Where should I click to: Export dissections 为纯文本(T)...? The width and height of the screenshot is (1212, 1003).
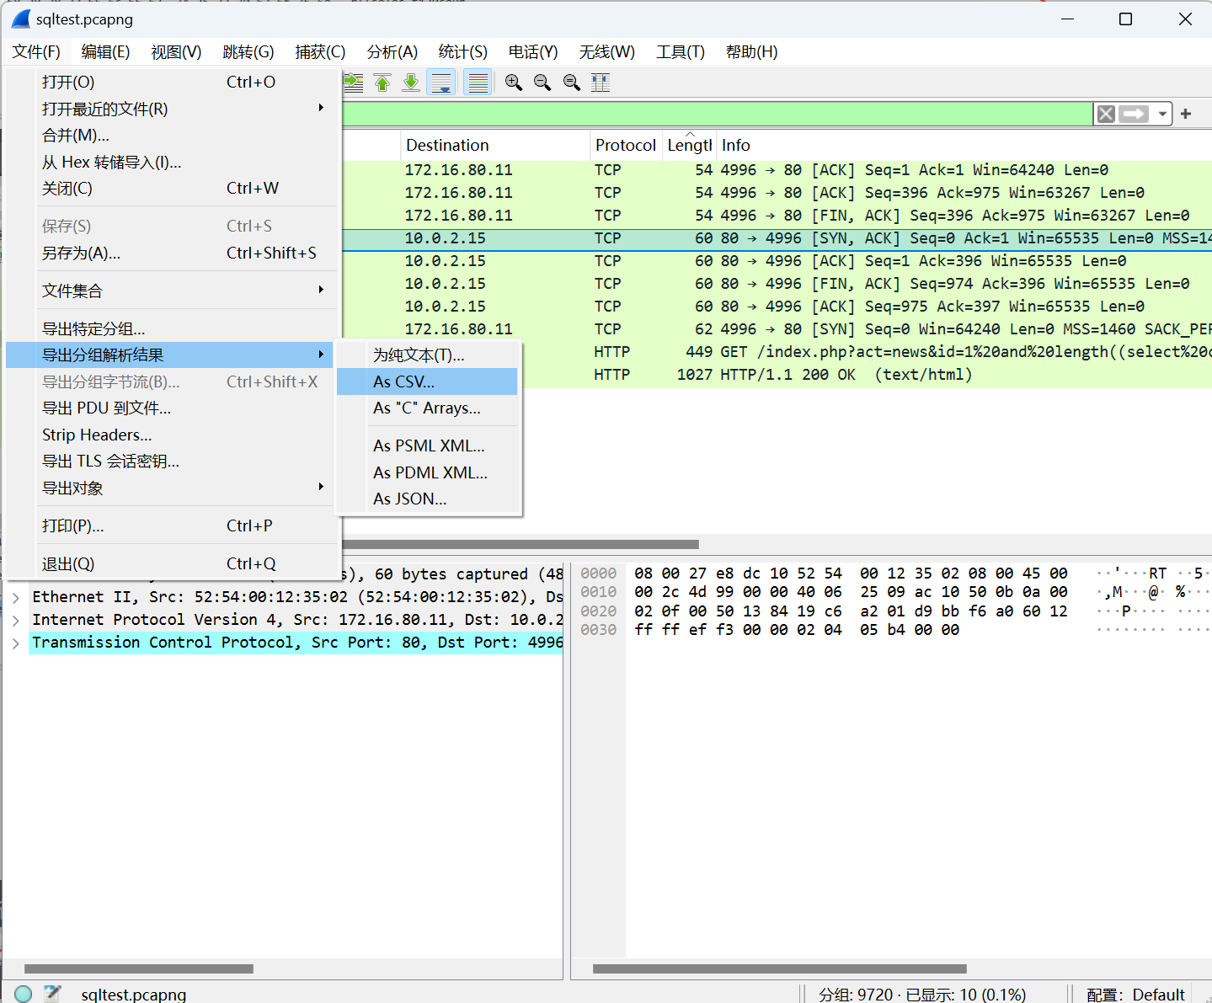(x=427, y=355)
